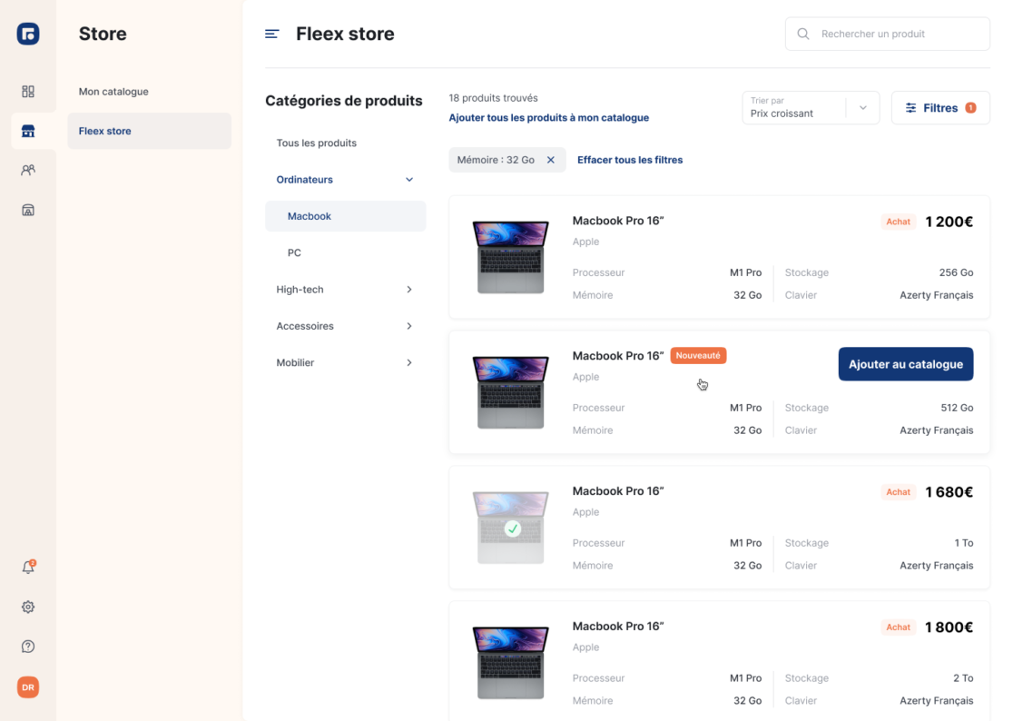Remove the Mémoire : 32 Go filter chip
The width and height of the screenshot is (1013, 721).
click(x=550, y=160)
